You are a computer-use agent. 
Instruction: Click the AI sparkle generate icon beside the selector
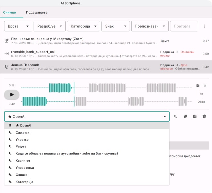point(175,116)
